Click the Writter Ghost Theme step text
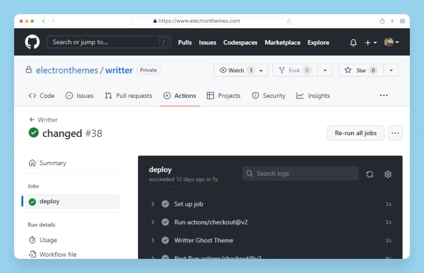This screenshot has height=273, width=424. click(204, 241)
